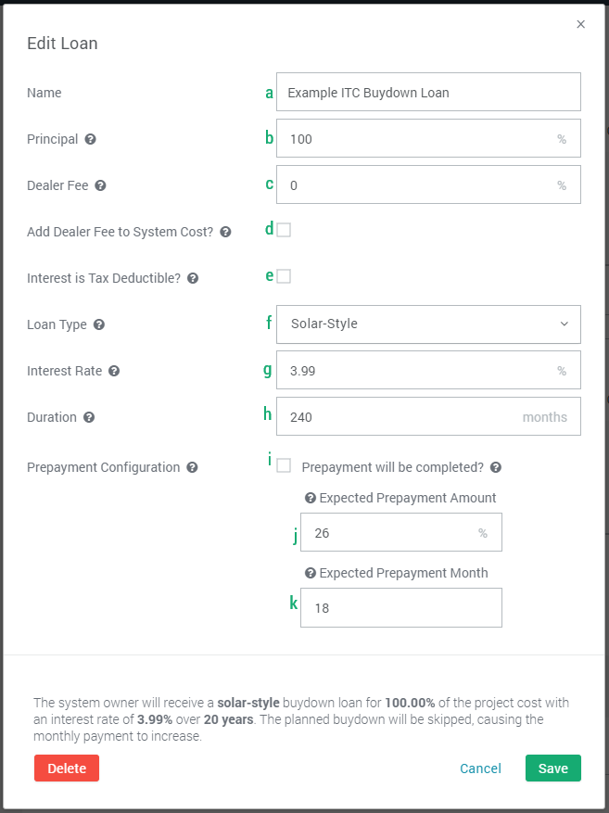The height and width of the screenshot is (813, 609).
Task: Save the loan with the Save button
Action: click(552, 769)
